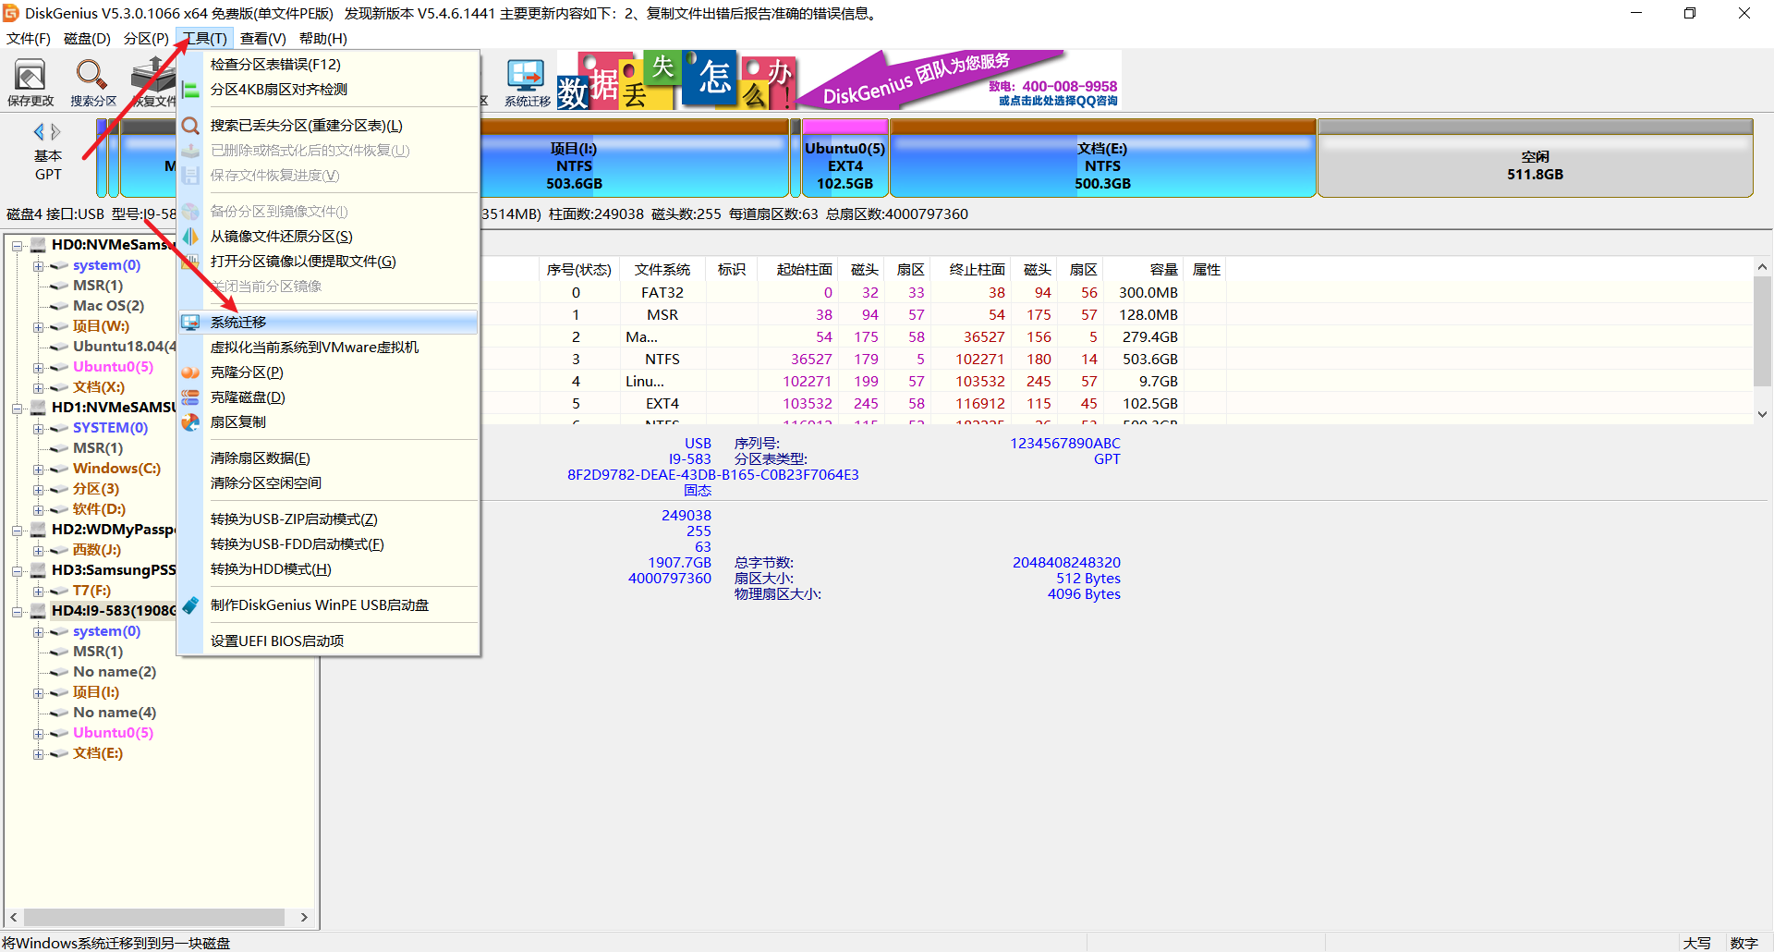Click the forward arrow above 基本 GPT
1774x952 pixels.
point(55,132)
